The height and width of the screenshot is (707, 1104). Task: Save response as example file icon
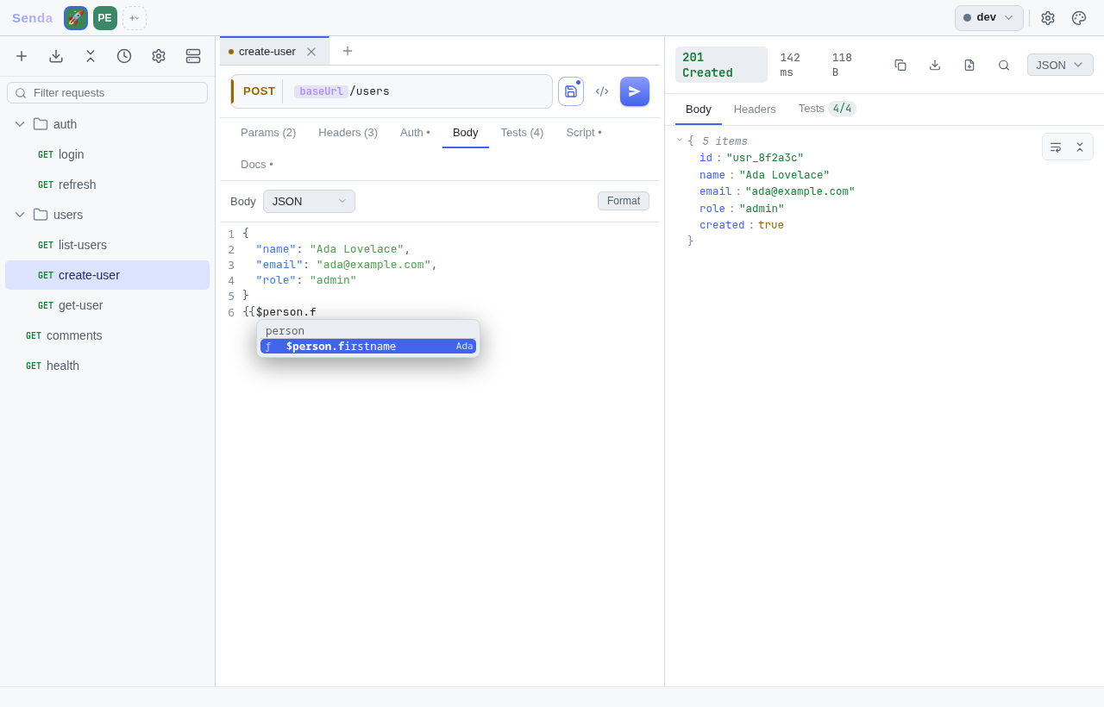click(969, 65)
